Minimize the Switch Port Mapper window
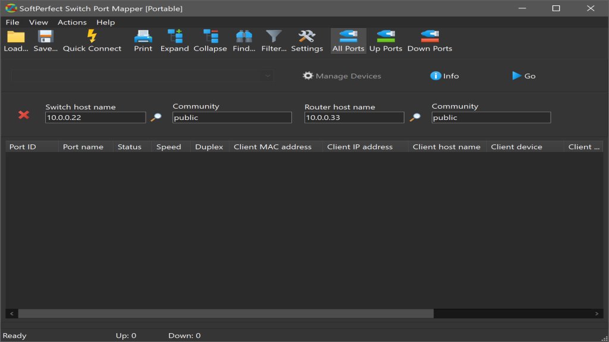The width and height of the screenshot is (609, 342). [522, 8]
